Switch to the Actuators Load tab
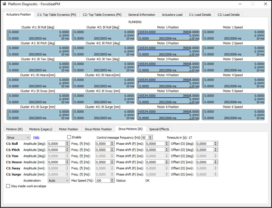 coord(172,15)
